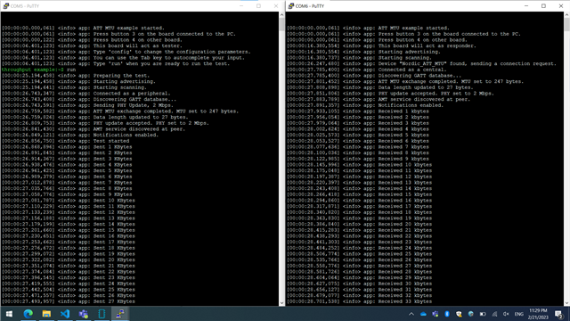Click the COM5 scrollbar up arrow

[281, 14]
